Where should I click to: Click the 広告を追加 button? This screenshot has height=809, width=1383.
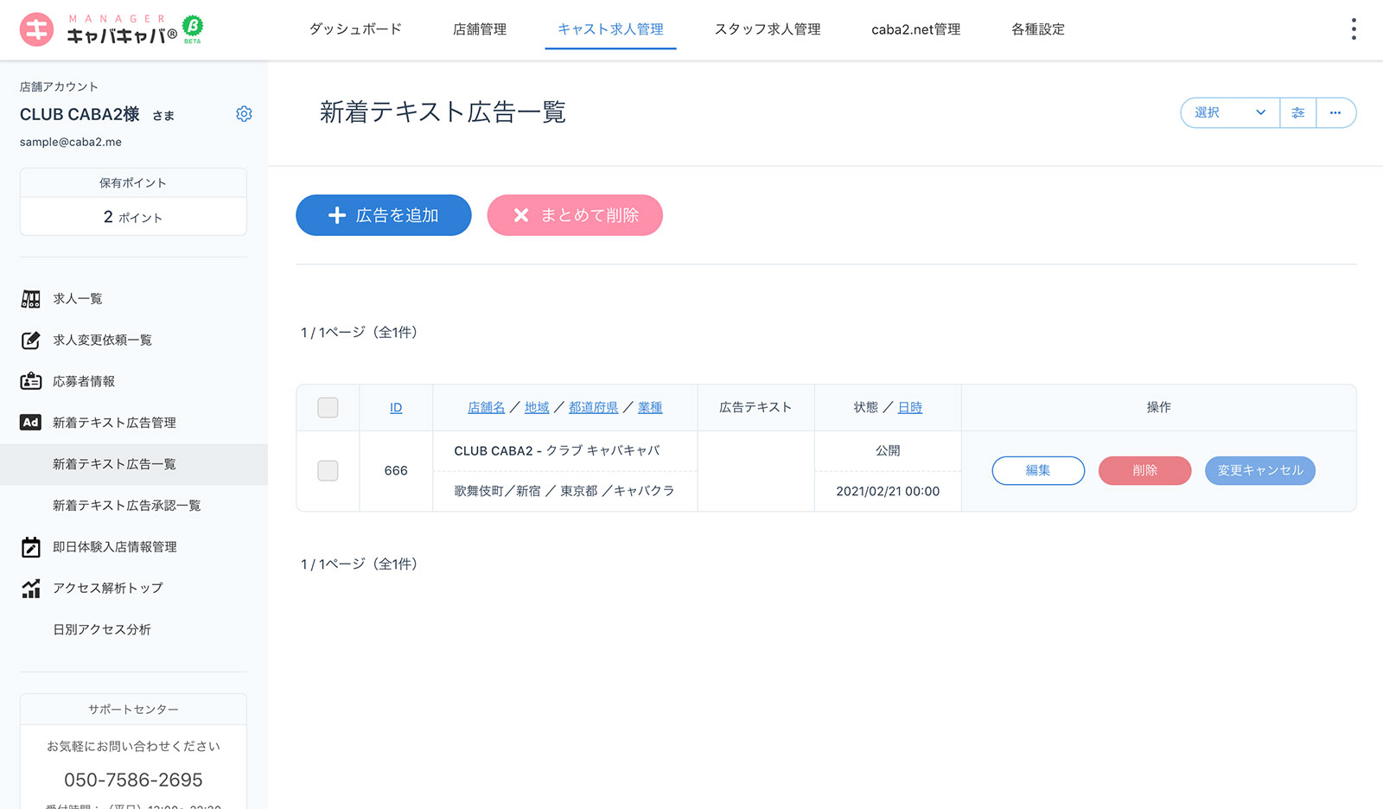click(384, 215)
